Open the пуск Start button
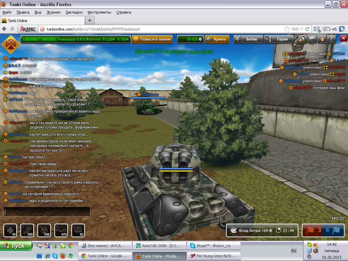Image resolution: width=348 pixels, height=261 pixels. pyautogui.click(x=16, y=246)
